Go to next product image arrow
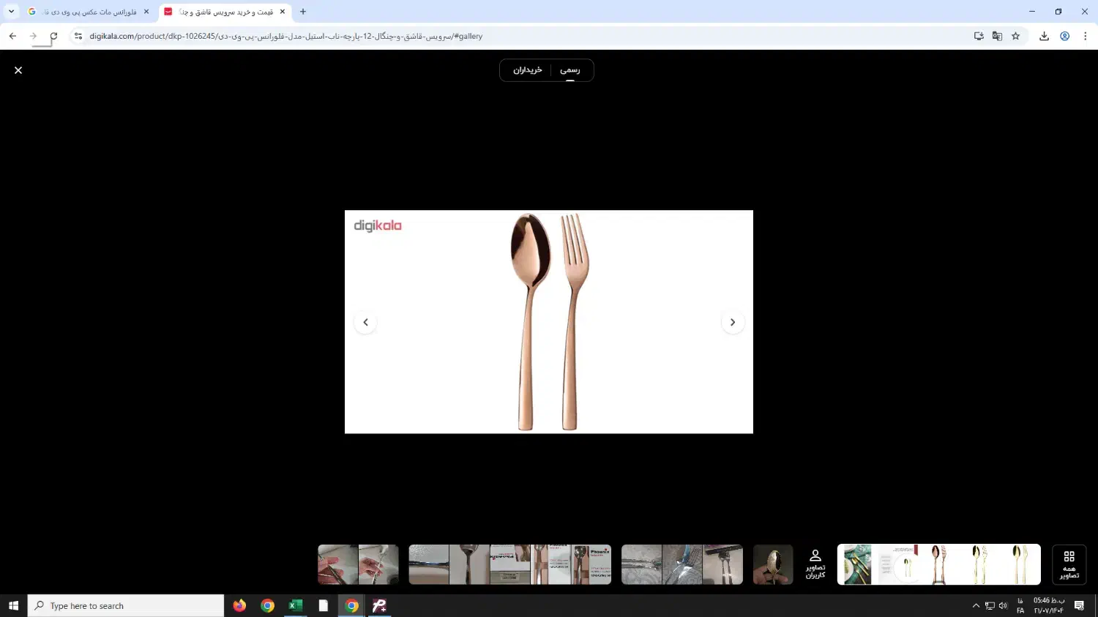Viewport: 1098px width, 617px height. pos(732,322)
